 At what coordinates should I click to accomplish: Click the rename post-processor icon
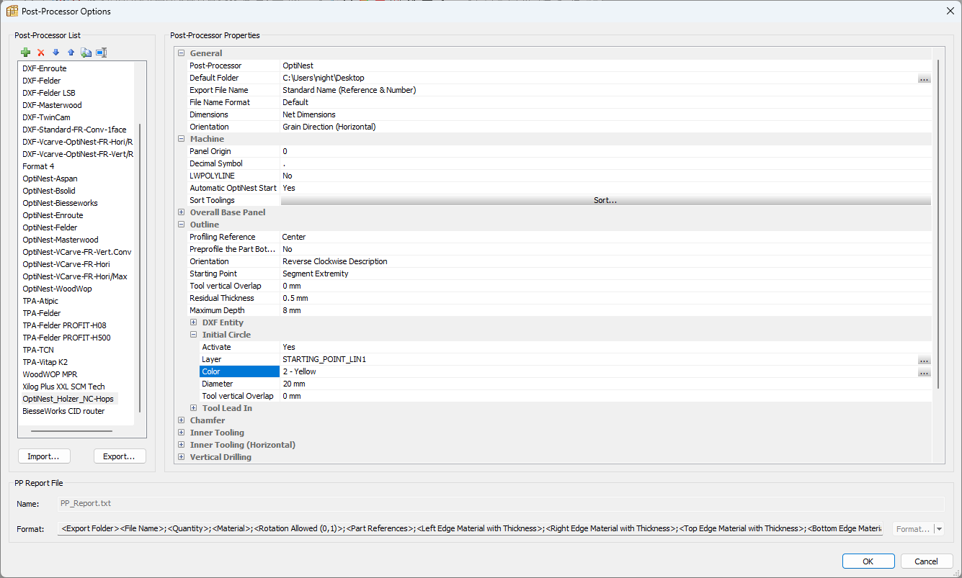click(x=102, y=53)
